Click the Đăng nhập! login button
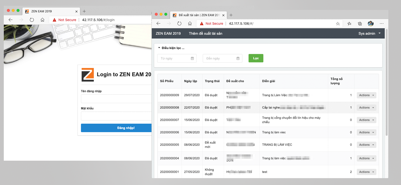The width and height of the screenshot is (401, 185). point(116,128)
